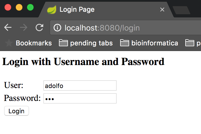201x134 pixels.
Task: Open the pending tabs folder icon
Action: click(x=63, y=43)
